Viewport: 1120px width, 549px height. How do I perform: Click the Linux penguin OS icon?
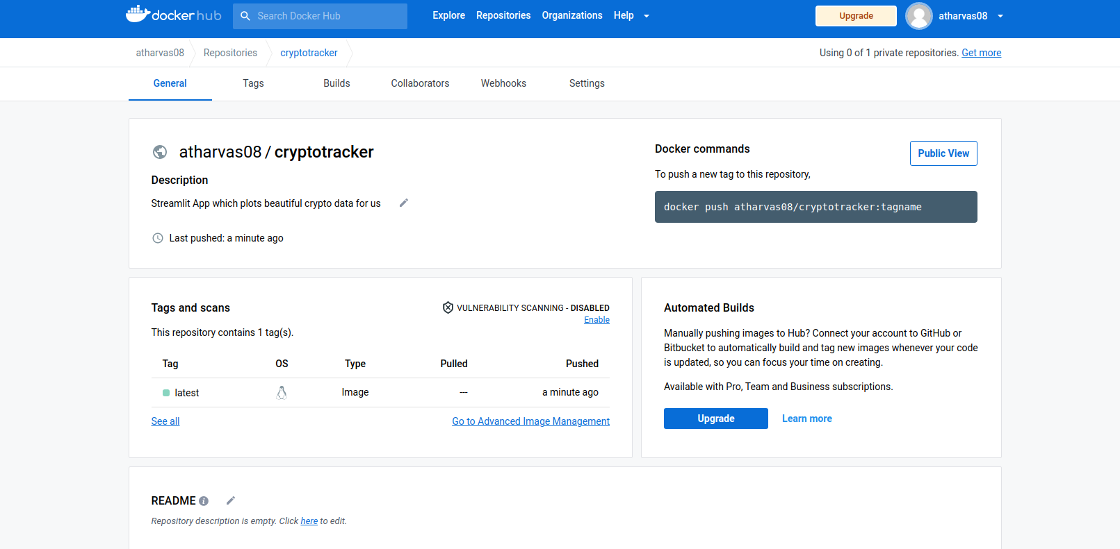[282, 392]
